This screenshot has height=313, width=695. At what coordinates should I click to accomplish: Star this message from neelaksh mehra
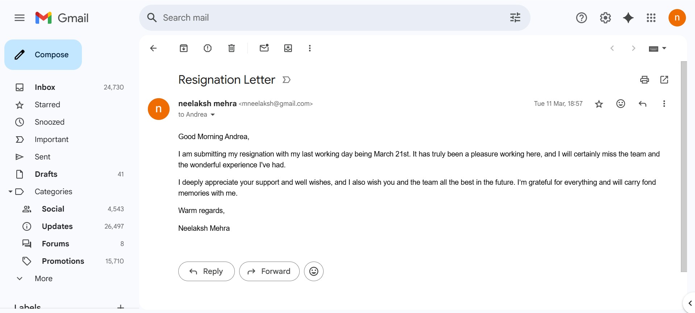[599, 104]
